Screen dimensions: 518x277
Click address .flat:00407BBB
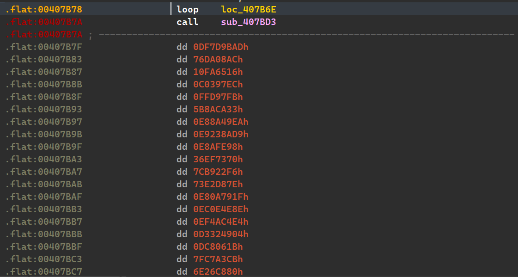pos(44,234)
